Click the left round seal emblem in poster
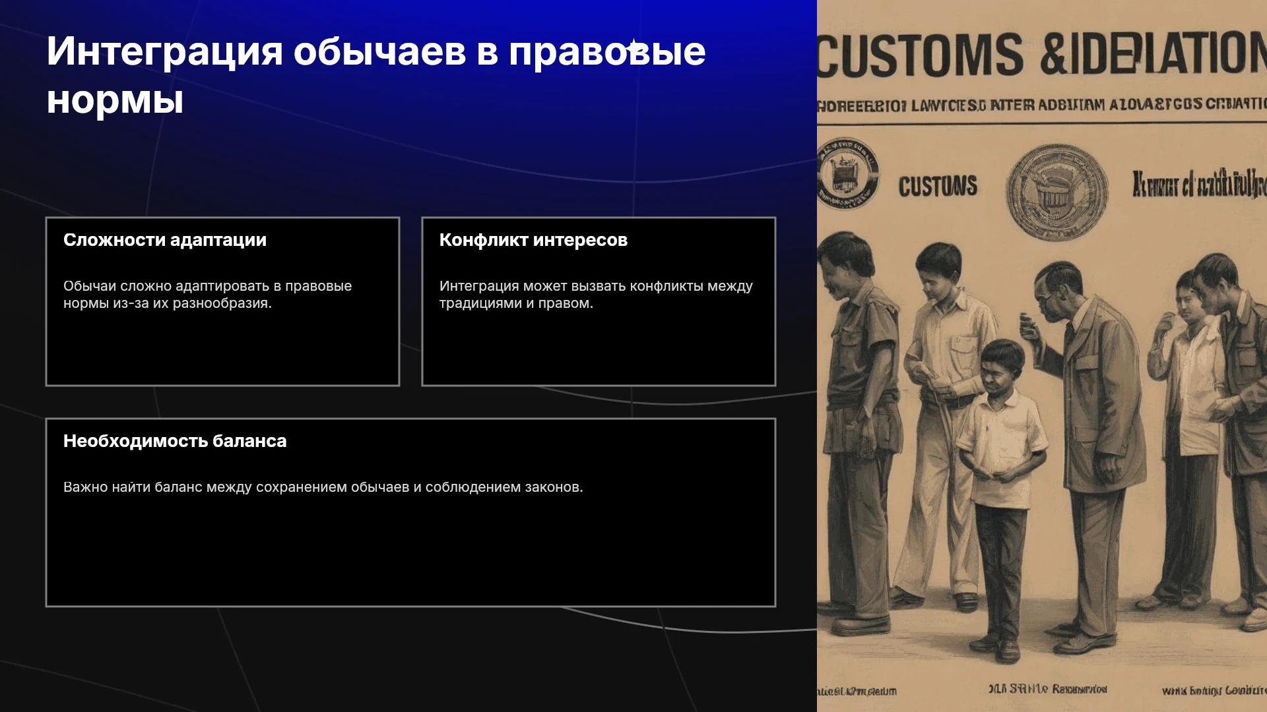 [847, 173]
